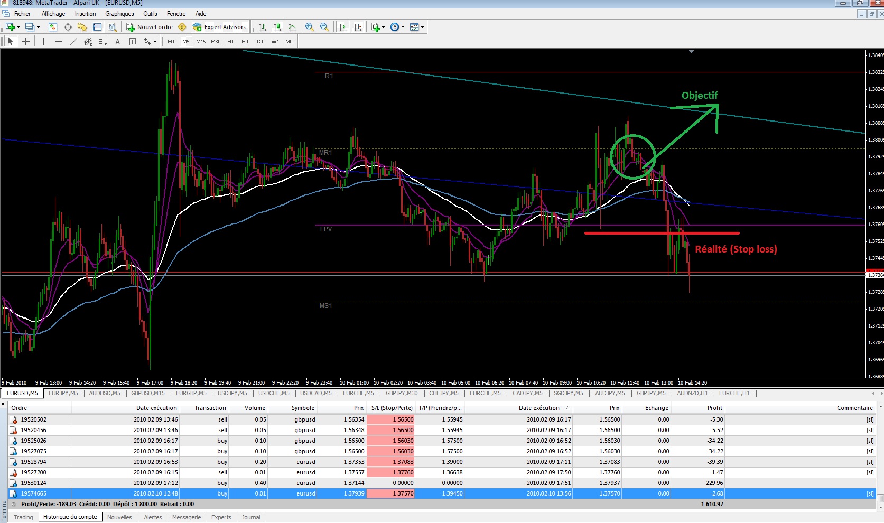This screenshot has width=884, height=523.
Task: Switch chart to candlestick display
Action: point(277,27)
